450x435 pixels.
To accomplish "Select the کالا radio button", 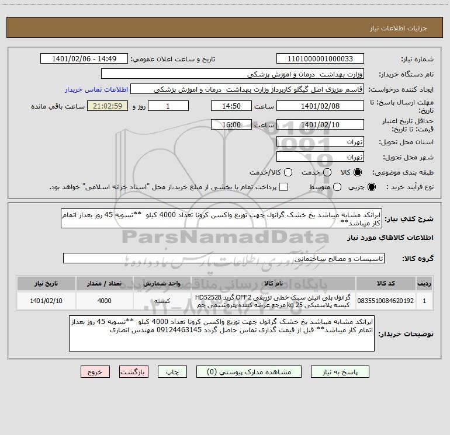I will tap(358, 172).
